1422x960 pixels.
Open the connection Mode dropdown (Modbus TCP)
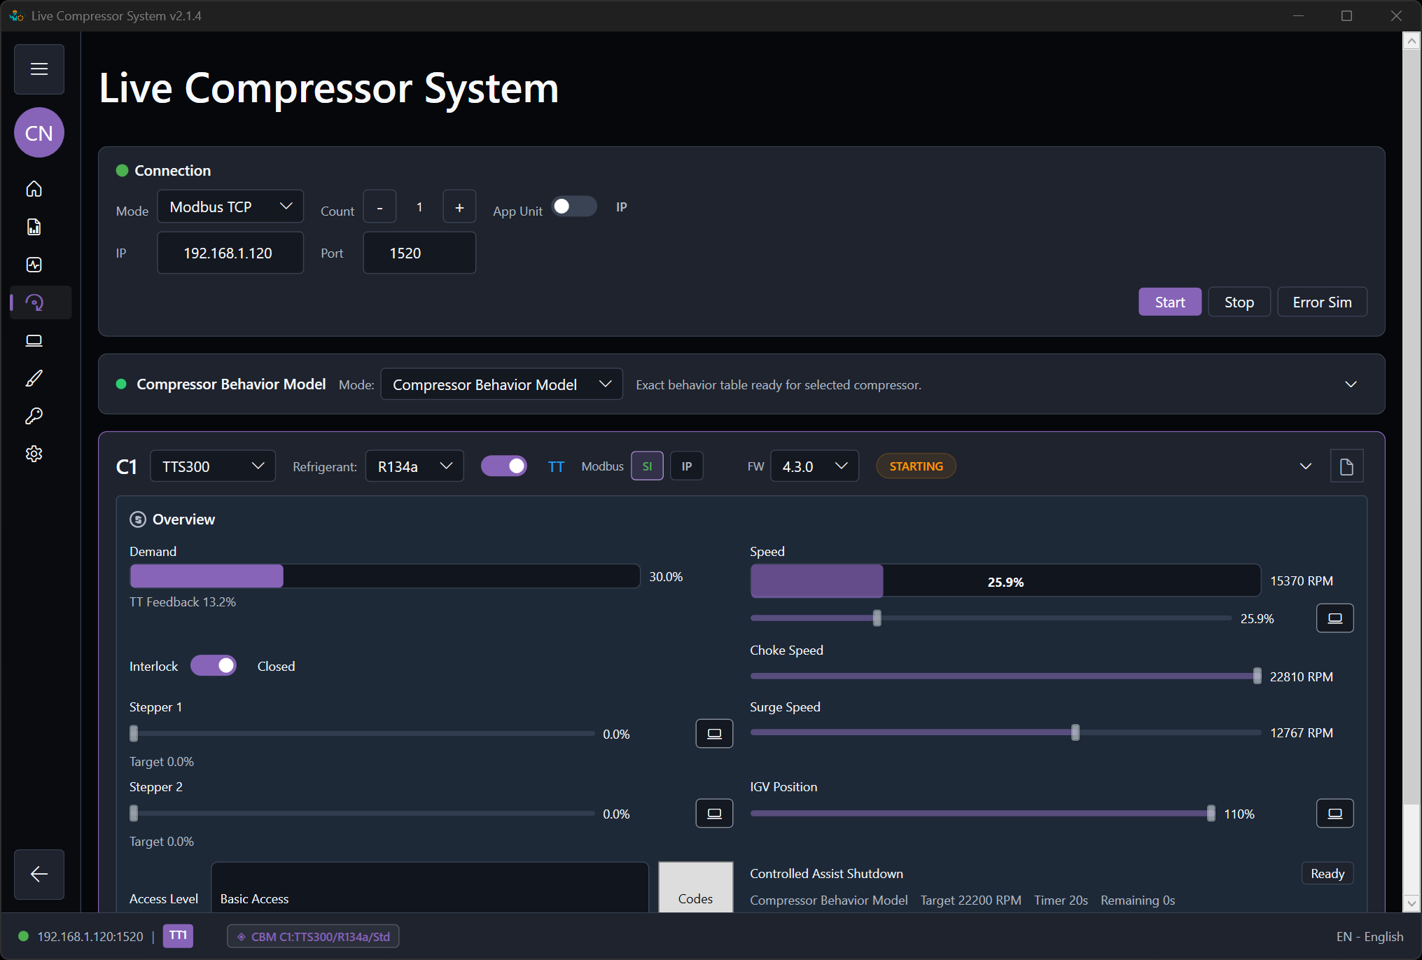(x=230, y=207)
